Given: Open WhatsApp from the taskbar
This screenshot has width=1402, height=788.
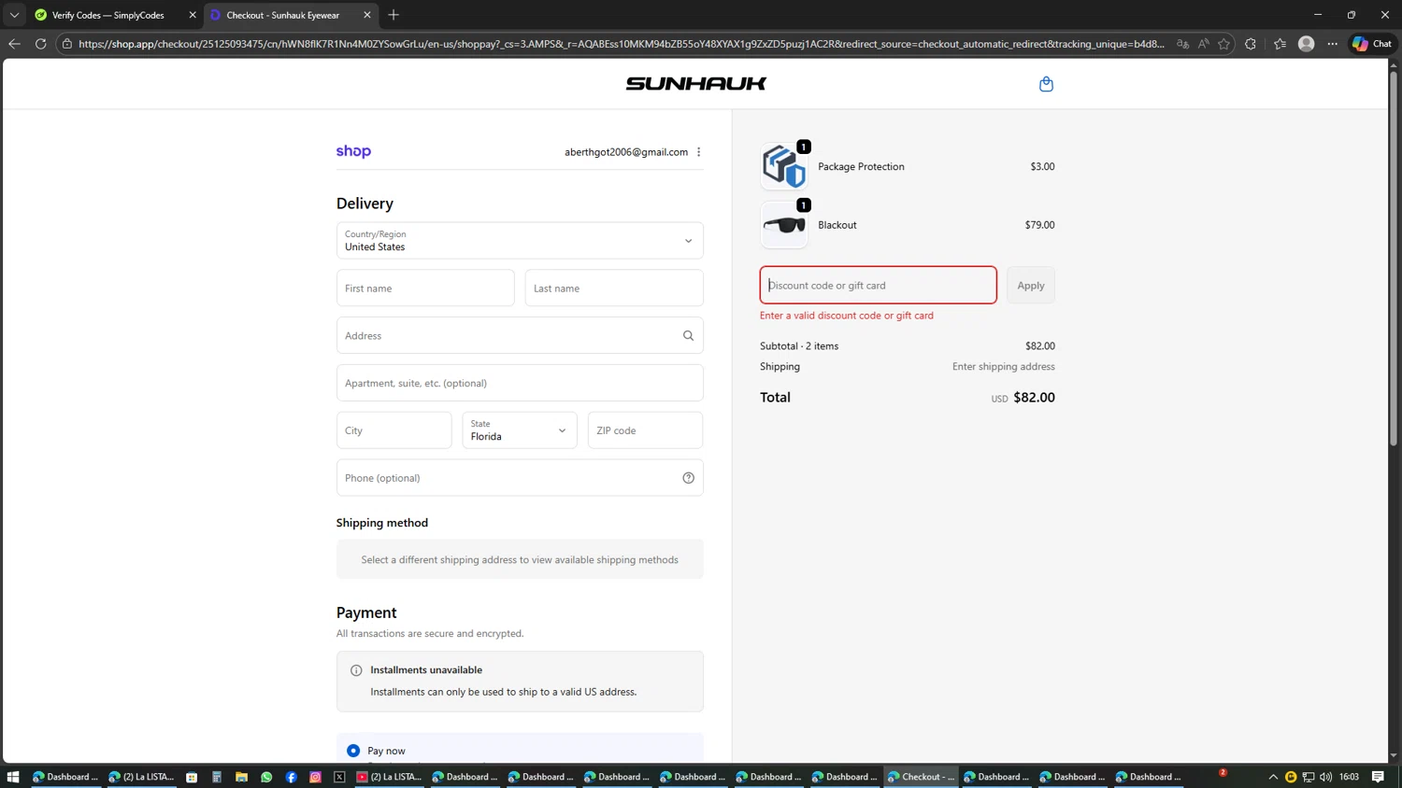Looking at the screenshot, I should (266, 777).
